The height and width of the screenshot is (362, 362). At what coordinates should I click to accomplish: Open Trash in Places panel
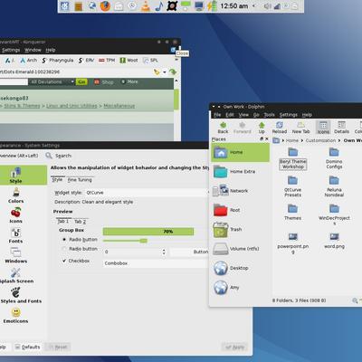(240, 230)
